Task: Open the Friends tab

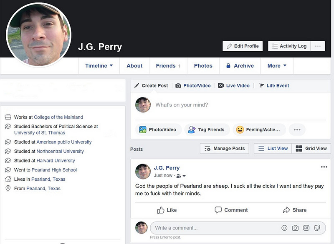Action: pos(168,66)
